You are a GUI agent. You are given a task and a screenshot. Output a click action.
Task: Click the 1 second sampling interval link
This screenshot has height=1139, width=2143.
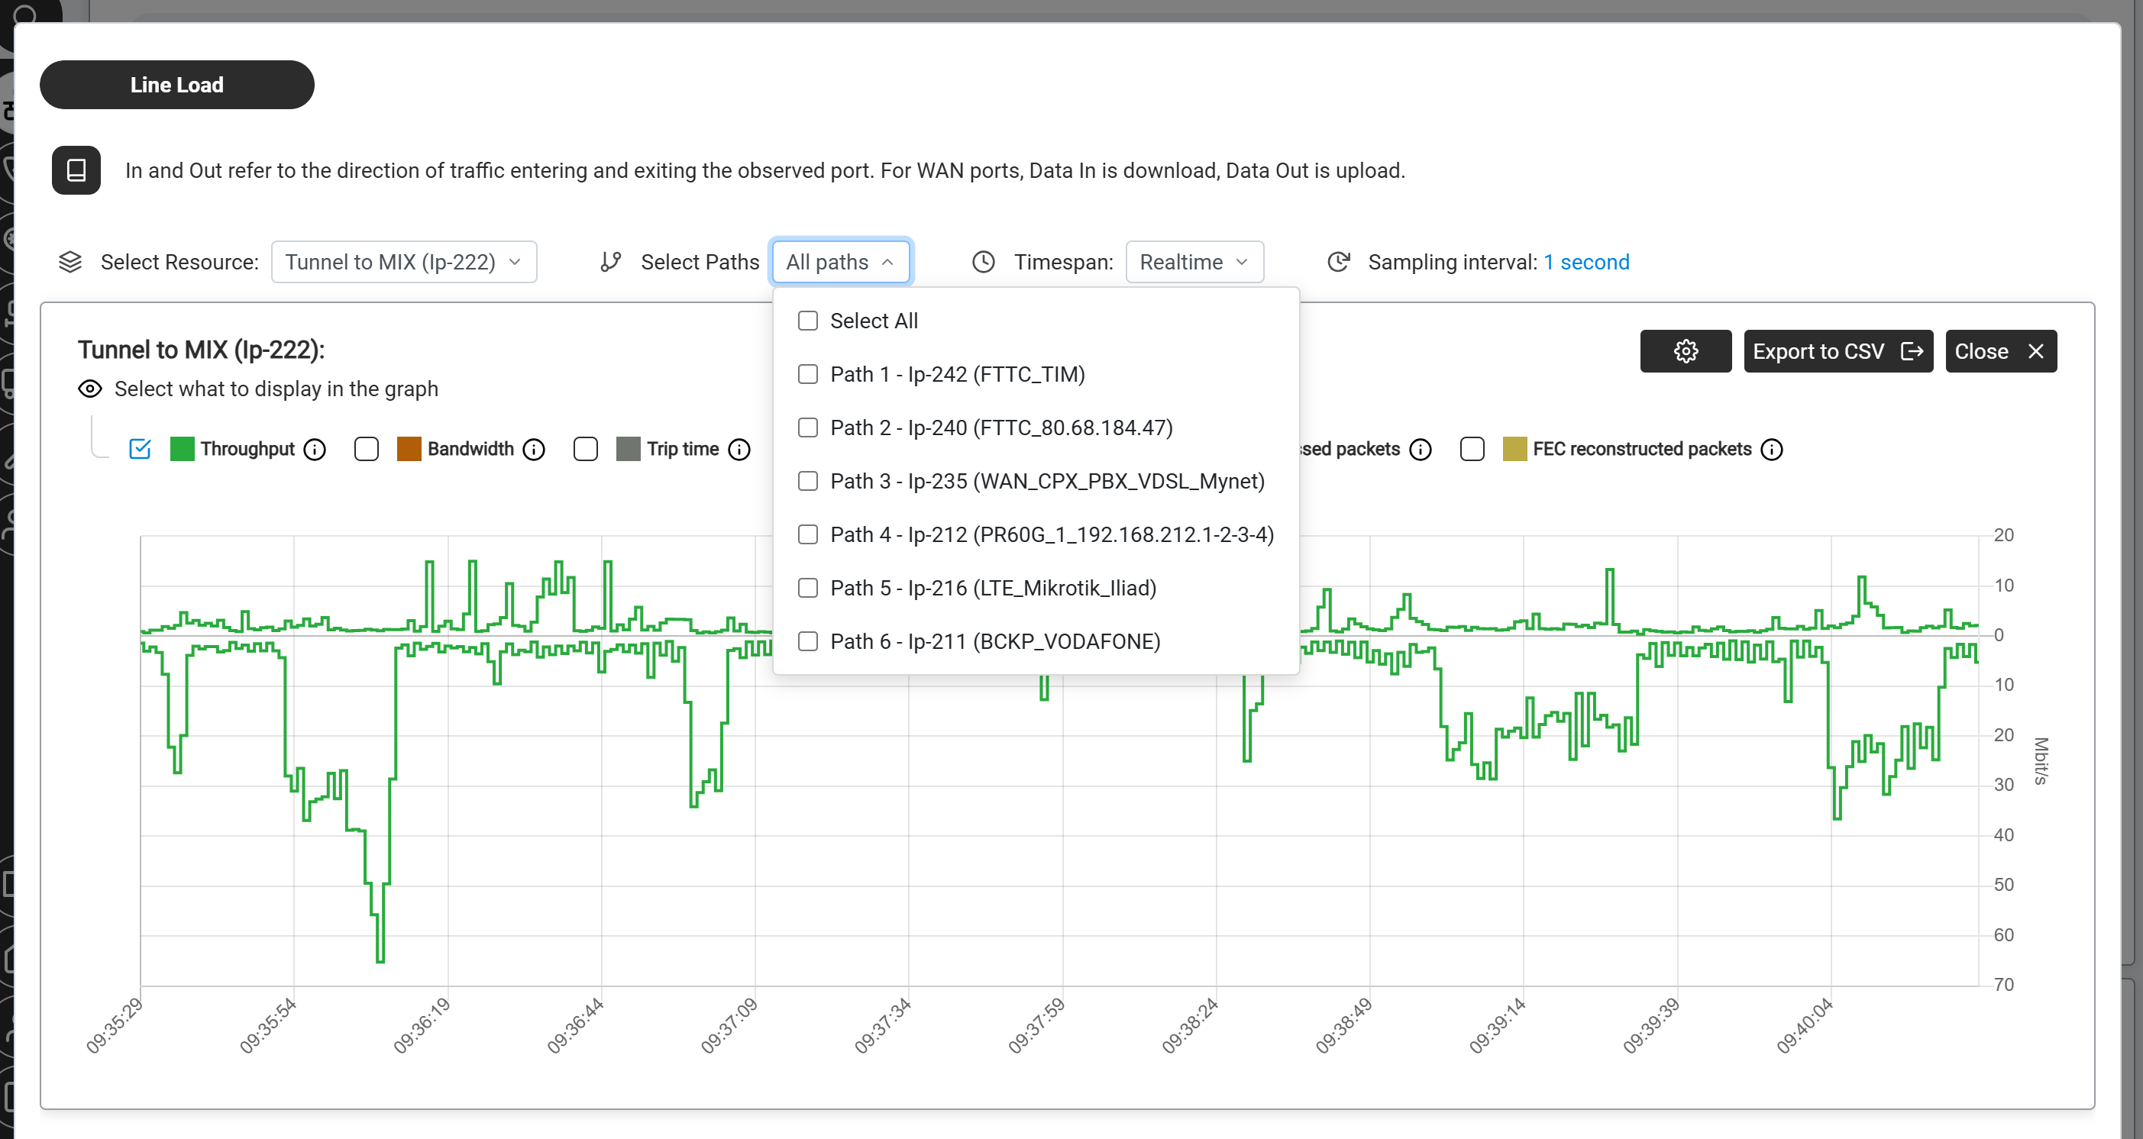[1585, 262]
